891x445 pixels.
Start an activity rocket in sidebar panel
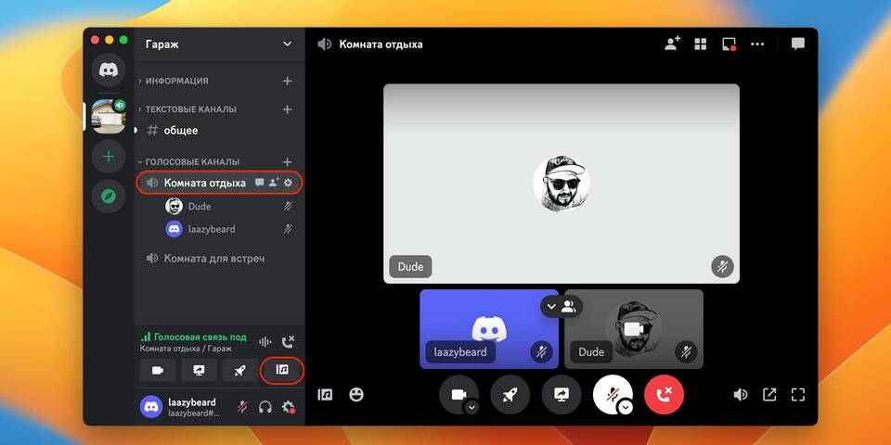pyautogui.click(x=240, y=371)
